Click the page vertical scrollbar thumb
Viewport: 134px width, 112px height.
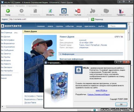129,33
